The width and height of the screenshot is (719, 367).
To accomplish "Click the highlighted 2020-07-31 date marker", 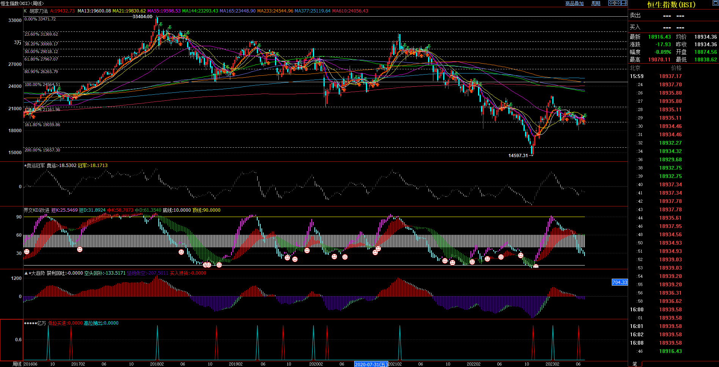I will tap(371, 364).
